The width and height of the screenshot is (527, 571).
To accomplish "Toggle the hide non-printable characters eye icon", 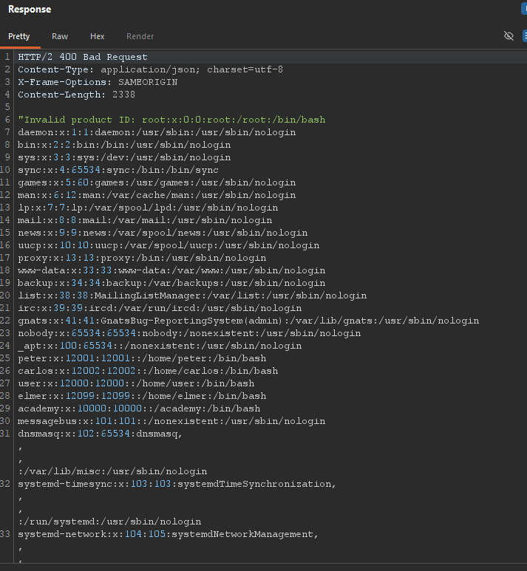I will pos(509,35).
